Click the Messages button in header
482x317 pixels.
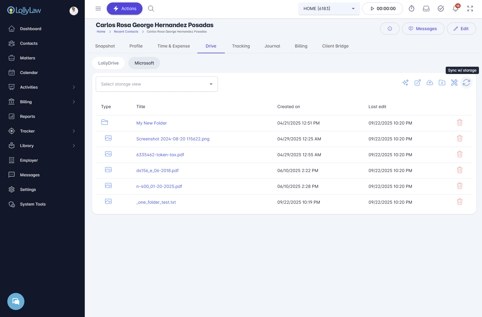click(423, 29)
